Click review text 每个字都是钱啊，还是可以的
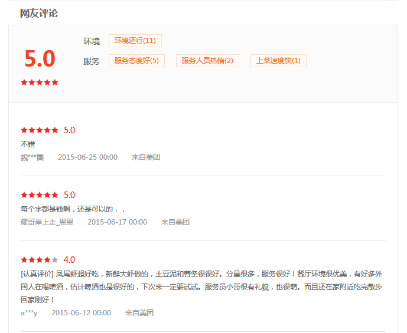The image size is (407, 333). click(73, 209)
